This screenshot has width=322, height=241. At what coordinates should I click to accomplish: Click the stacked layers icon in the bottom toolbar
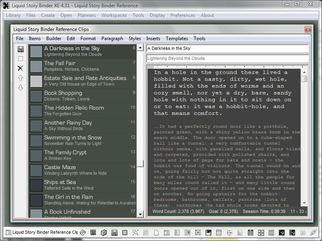point(83,233)
